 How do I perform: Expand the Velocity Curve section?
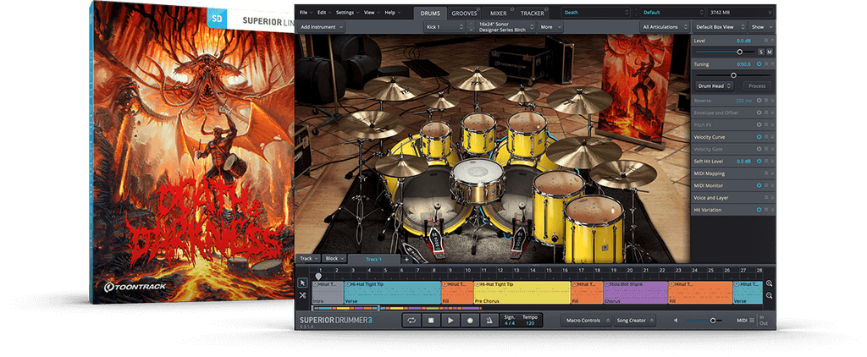pyautogui.click(x=772, y=137)
